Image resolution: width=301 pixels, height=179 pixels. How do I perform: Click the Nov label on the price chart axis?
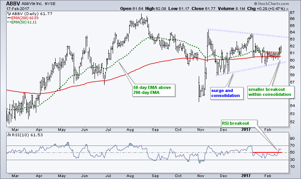pyautogui.click(x=201, y=130)
